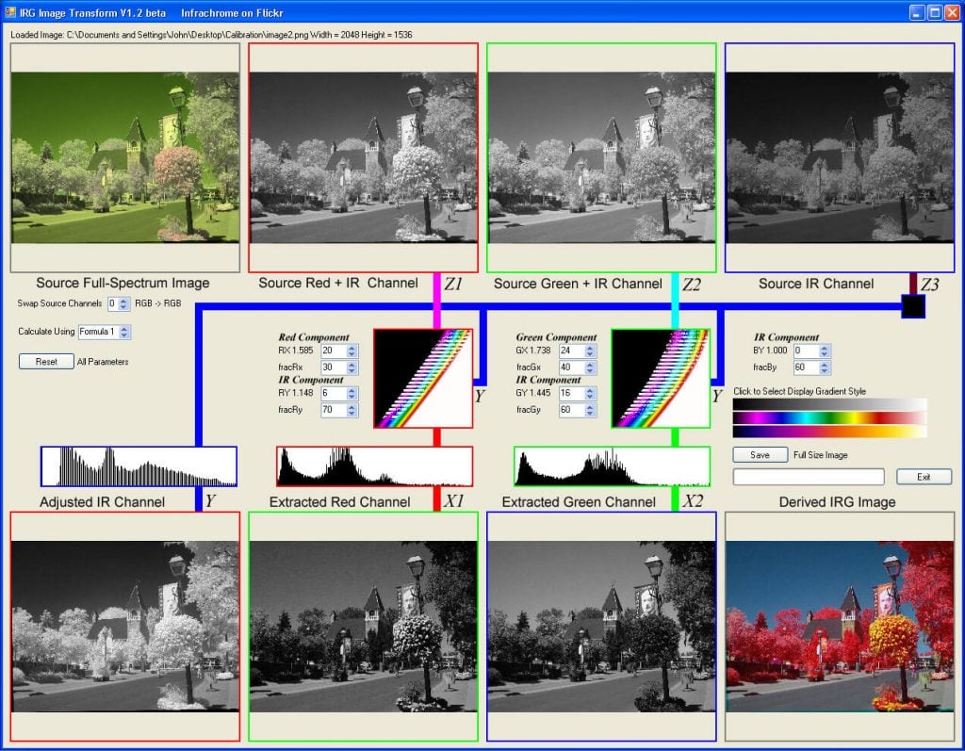Click the 'RGB -> RGB' label

[157, 303]
